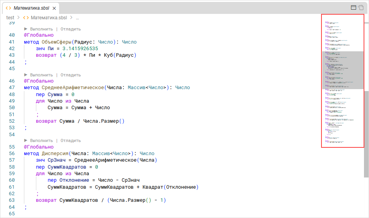The image size is (369, 218).
Task: Place cursor on the Пи value 3.1415926535
Action: tap(80, 49)
